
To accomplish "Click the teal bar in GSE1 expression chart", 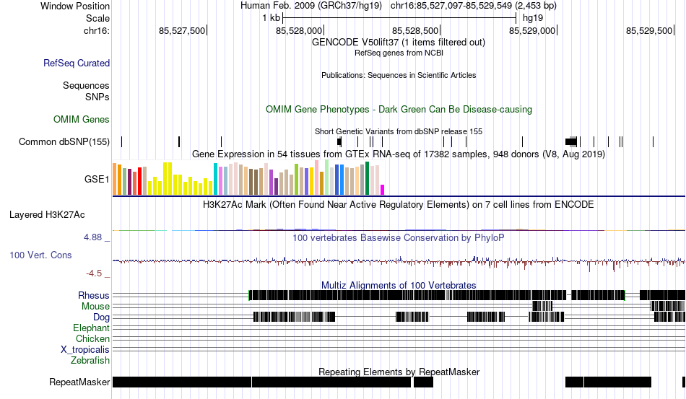I will tap(215, 179).
